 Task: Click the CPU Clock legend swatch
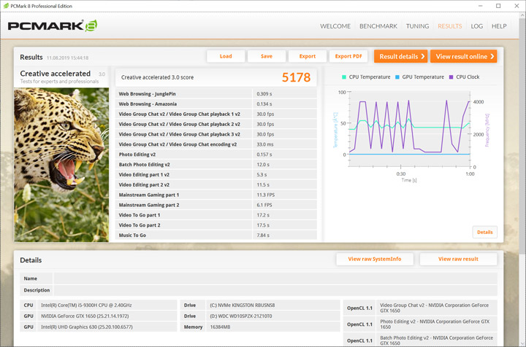(451, 77)
